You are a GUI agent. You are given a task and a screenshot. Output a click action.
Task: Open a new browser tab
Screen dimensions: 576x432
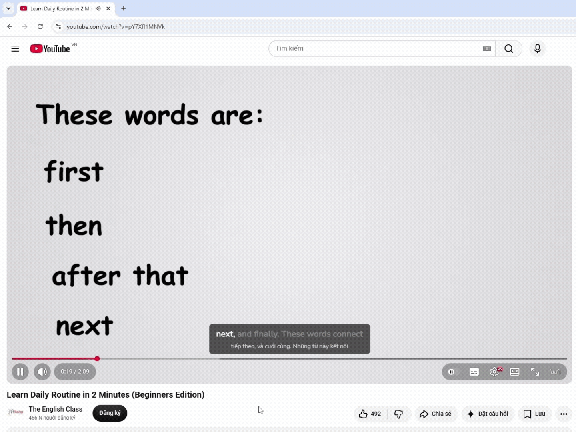(x=124, y=8)
